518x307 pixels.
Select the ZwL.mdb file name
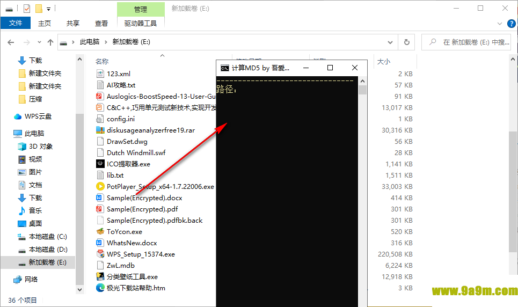point(121,265)
